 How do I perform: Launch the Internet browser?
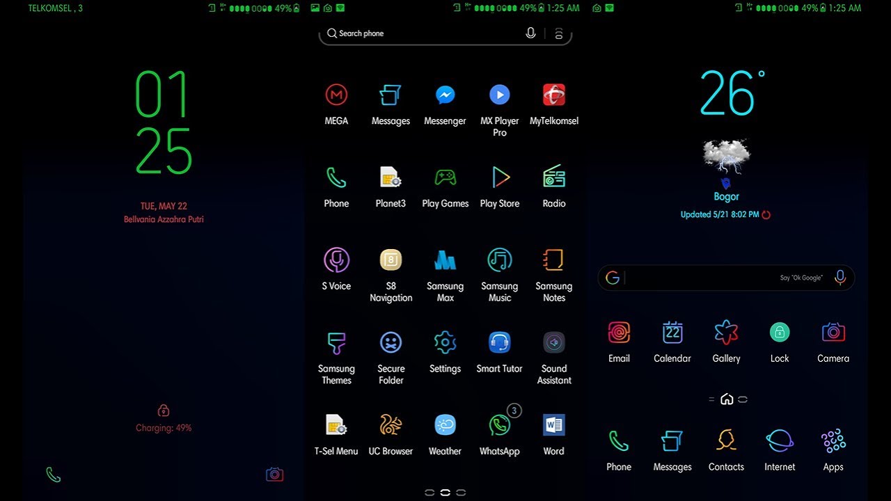(x=780, y=441)
